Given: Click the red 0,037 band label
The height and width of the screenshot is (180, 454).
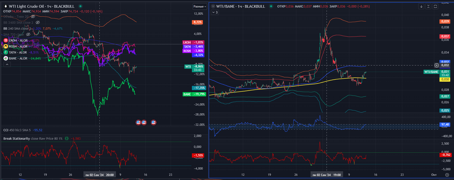Looking at the screenshot, I should tap(445, 36).
